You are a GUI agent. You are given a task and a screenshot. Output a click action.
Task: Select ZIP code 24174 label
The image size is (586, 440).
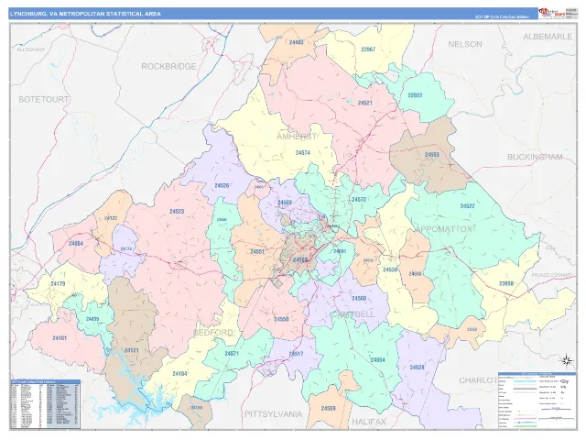126,248
